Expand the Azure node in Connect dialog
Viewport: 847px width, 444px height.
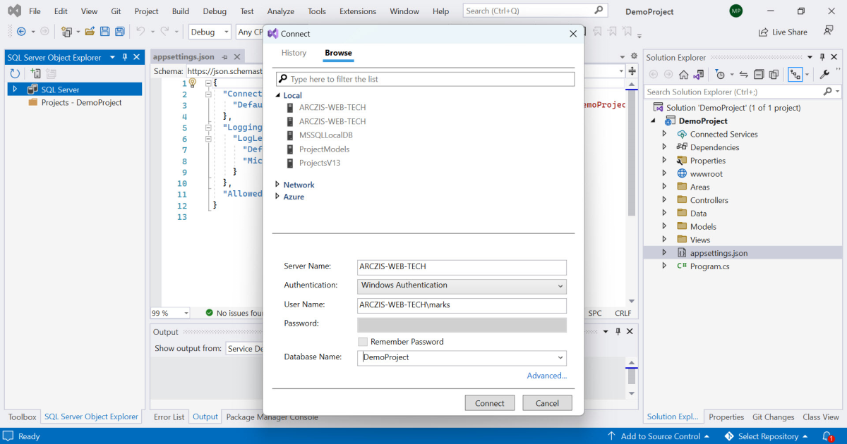click(x=277, y=197)
